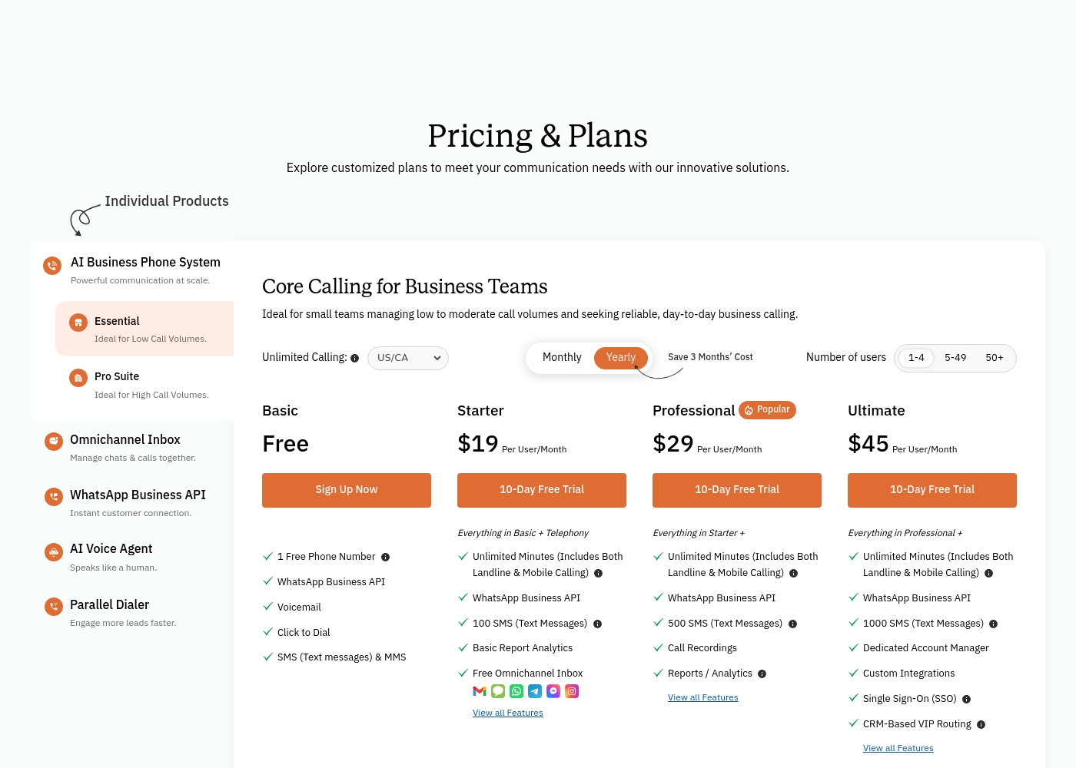Screen dimensions: 1076x768
Task: Click info icon next to Unlimited Calling
Action: [x=354, y=359]
